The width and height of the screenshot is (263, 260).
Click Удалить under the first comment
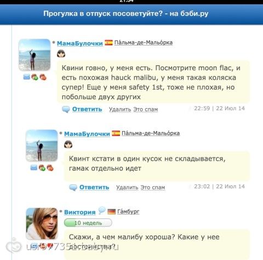click(120, 109)
